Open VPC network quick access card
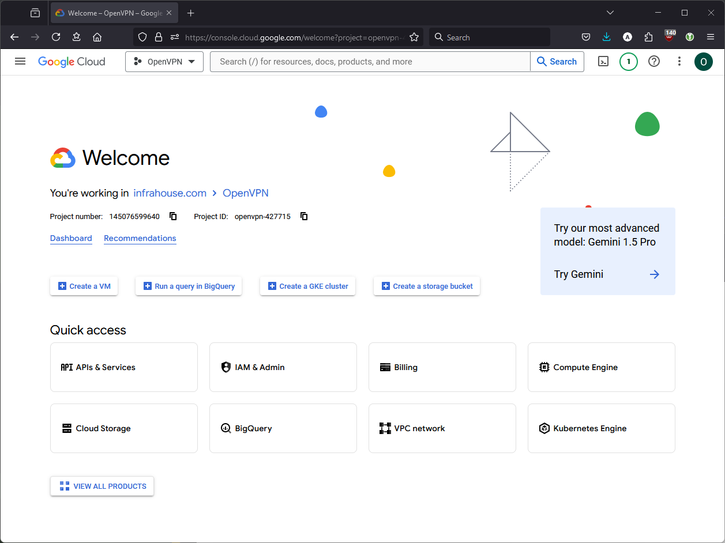The image size is (725, 543). click(442, 428)
